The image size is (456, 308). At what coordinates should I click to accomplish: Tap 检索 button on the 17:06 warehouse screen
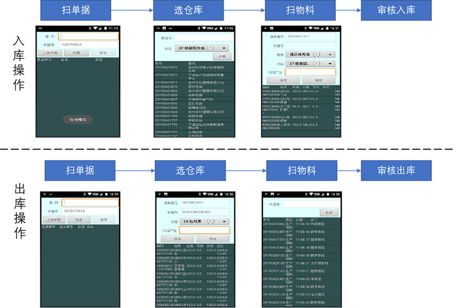tap(223, 56)
